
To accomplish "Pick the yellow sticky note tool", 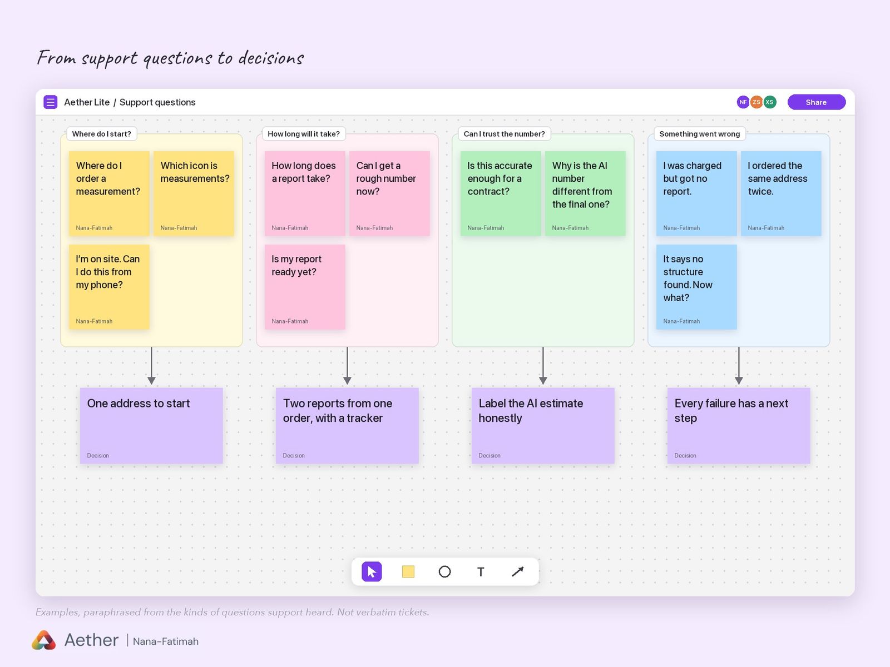I will click(x=408, y=571).
